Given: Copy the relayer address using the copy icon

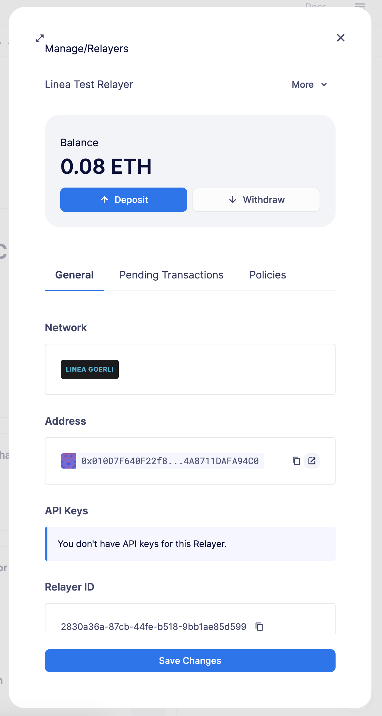Looking at the screenshot, I should coord(296,461).
